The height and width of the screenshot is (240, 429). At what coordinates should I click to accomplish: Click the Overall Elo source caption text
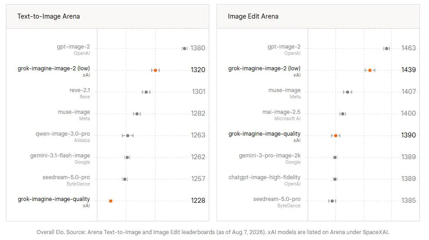coord(213,232)
